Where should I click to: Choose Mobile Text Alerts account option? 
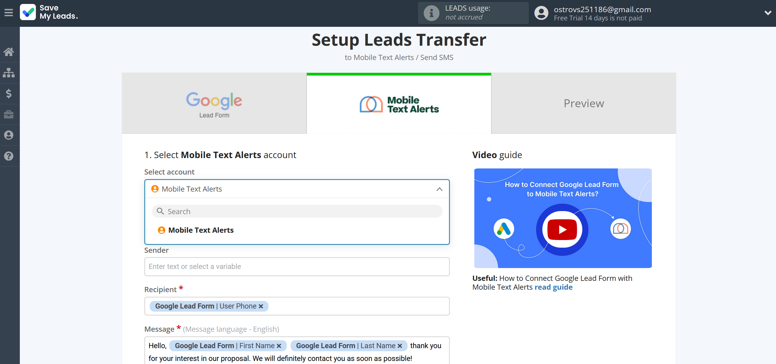pos(297,230)
